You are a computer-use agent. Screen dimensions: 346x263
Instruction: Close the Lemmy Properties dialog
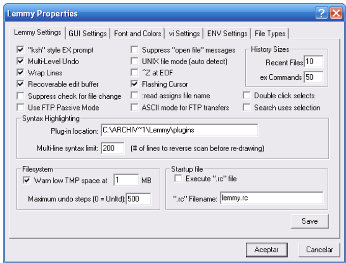point(336,13)
